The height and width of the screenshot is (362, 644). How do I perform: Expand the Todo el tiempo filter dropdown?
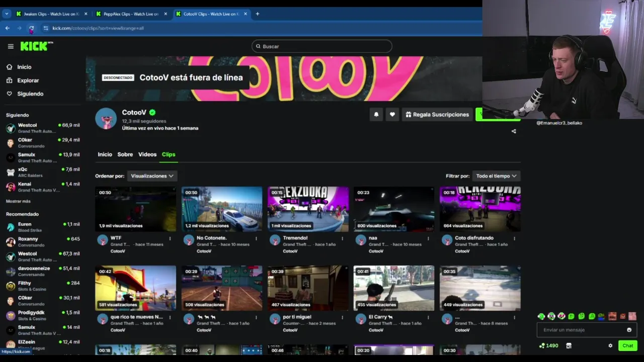(496, 176)
